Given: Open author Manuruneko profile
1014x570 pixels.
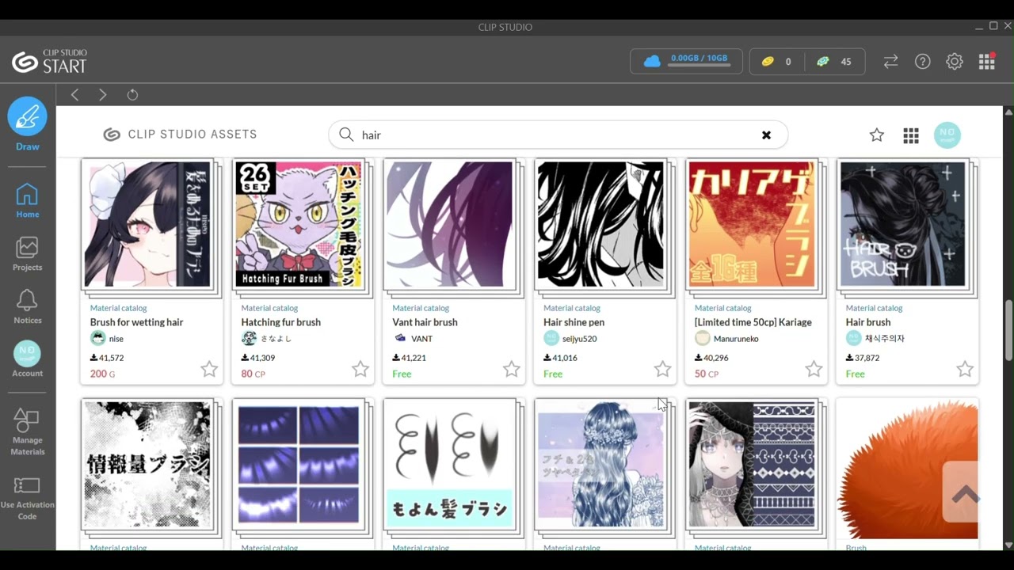Looking at the screenshot, I should 726,339.
